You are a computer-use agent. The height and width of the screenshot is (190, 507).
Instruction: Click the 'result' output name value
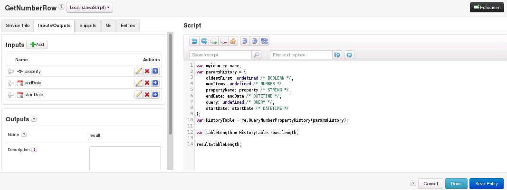95,136
